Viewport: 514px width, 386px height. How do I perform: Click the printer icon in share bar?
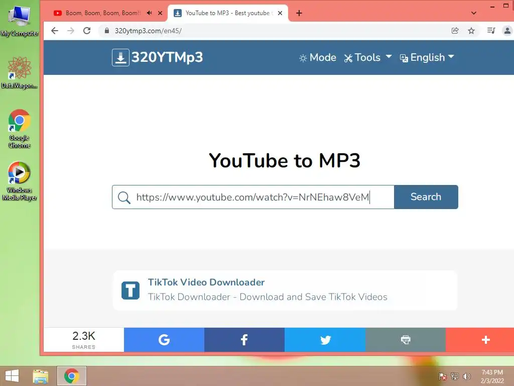click(406, 340)
